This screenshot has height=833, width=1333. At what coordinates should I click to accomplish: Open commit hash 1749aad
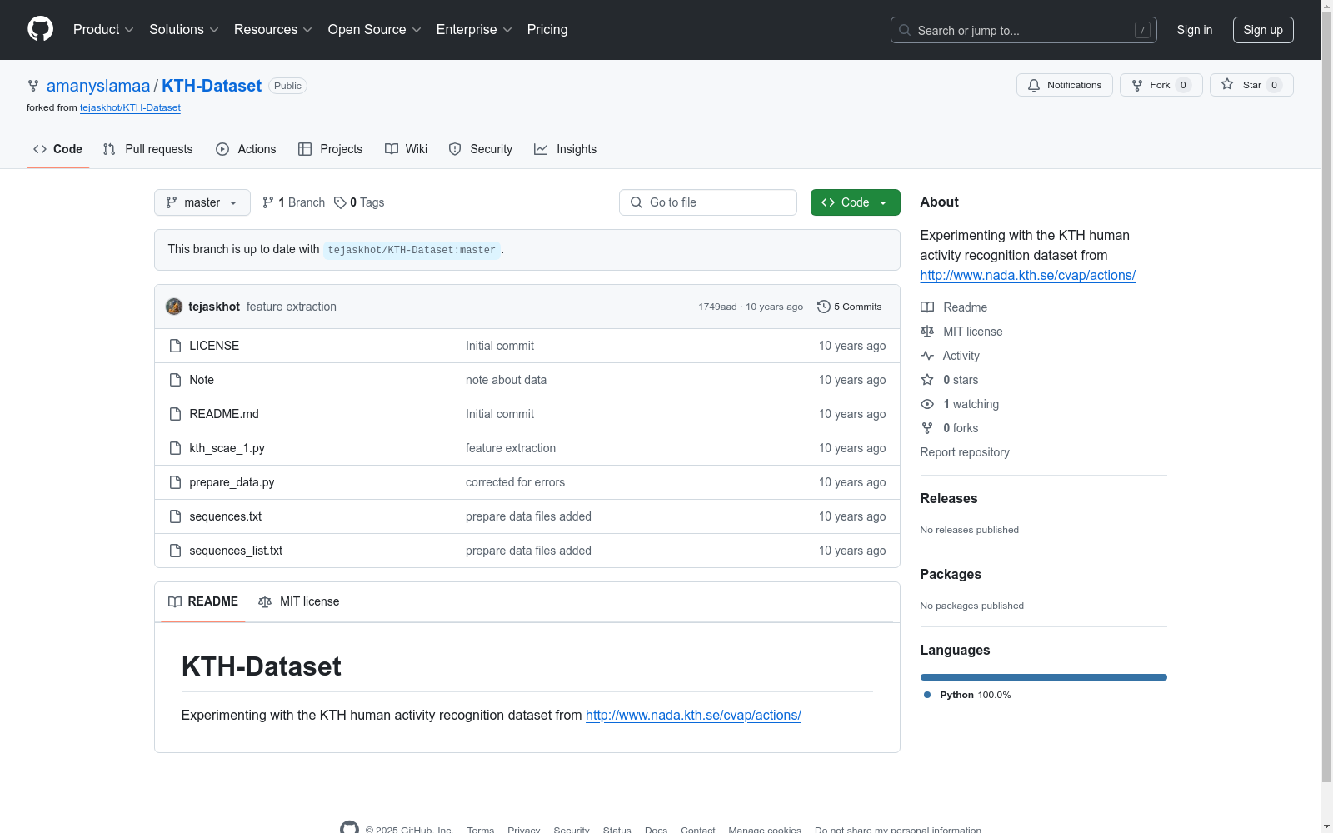(x=717, y=307)
